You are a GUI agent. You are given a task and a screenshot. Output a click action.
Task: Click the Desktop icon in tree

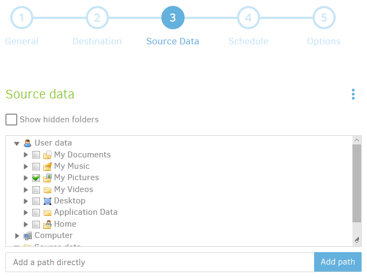(x=47, y=201)
